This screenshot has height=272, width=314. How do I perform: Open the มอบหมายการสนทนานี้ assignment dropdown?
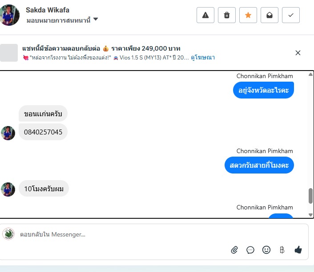coord(62,20)
